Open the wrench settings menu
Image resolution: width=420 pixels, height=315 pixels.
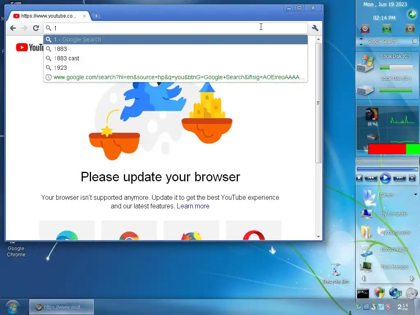(315, 28)
